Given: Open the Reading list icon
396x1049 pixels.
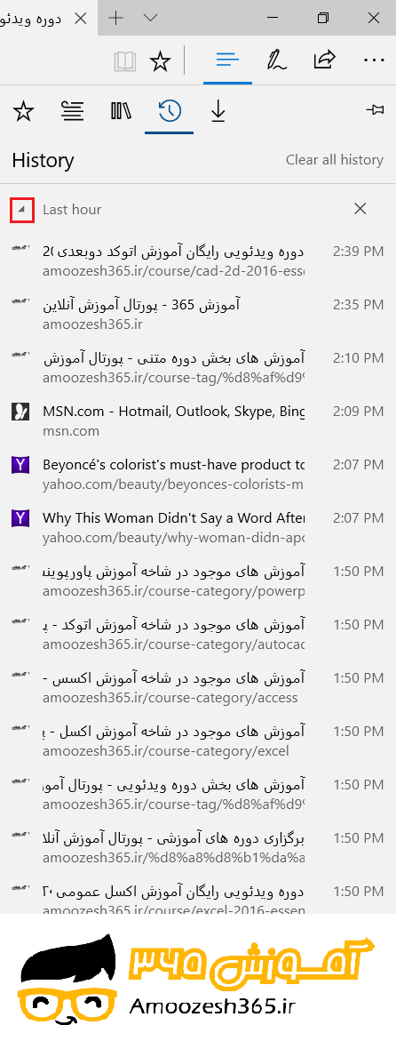Looking at the screenshot, I should [x=72, y=111].
